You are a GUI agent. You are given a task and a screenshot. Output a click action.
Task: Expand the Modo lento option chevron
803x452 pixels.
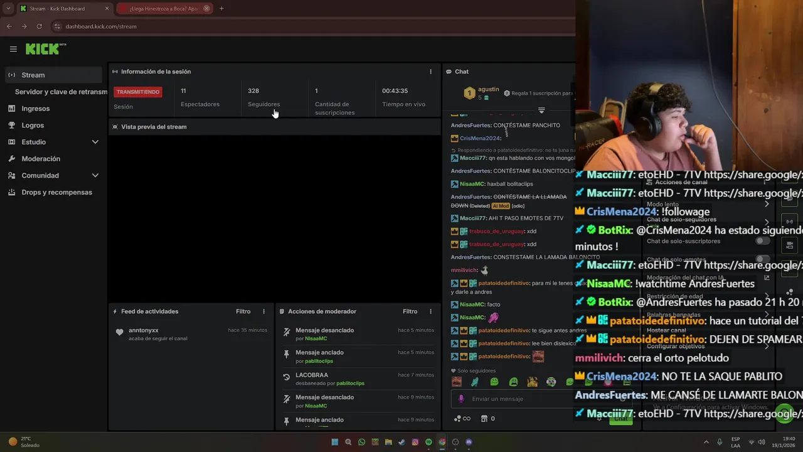pos(767,204)
